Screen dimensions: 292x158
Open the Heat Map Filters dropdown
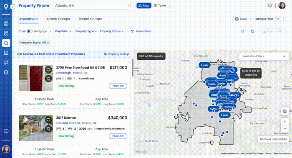[264, 56]
